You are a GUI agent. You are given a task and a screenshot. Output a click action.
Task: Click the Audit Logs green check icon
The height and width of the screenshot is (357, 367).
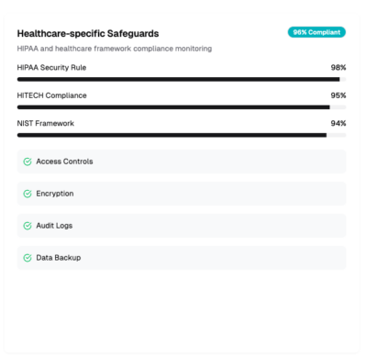tap(28, 226)
